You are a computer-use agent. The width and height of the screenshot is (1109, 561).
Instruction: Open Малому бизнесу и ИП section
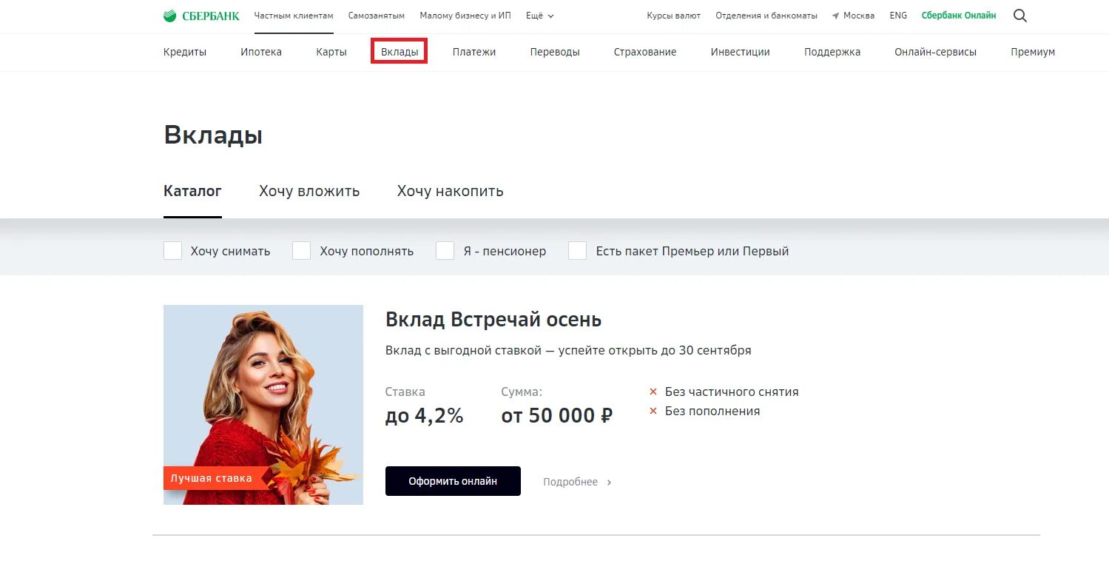pos(465,16)
